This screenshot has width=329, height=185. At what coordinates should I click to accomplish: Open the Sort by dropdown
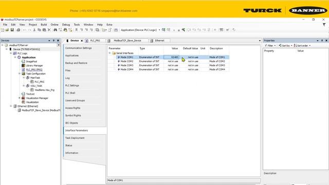click(285, 46)
